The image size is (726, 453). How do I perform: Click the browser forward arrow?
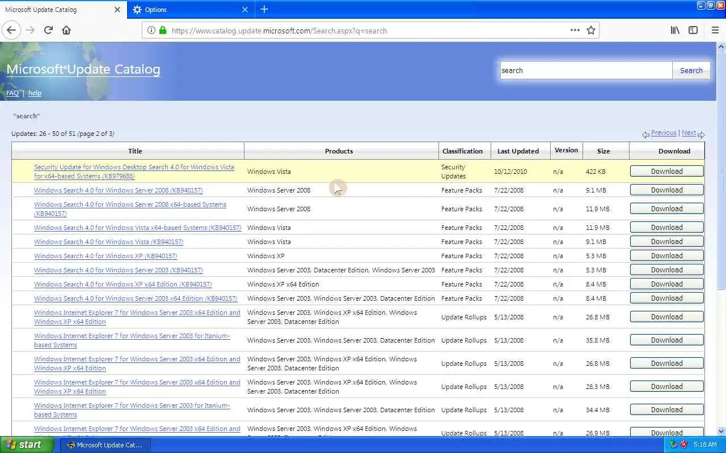30,30
